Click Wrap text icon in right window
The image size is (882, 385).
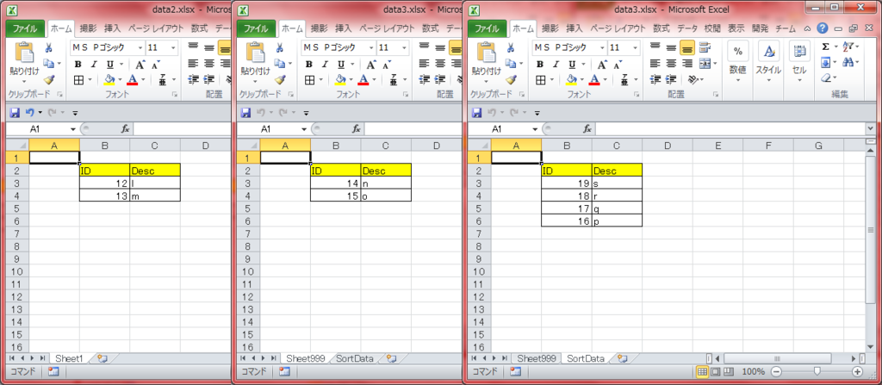[705, 48]
